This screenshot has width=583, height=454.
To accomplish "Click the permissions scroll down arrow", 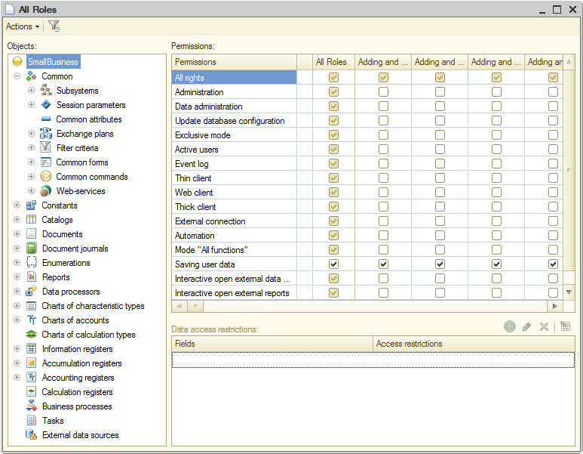I will tap(569, 292).
